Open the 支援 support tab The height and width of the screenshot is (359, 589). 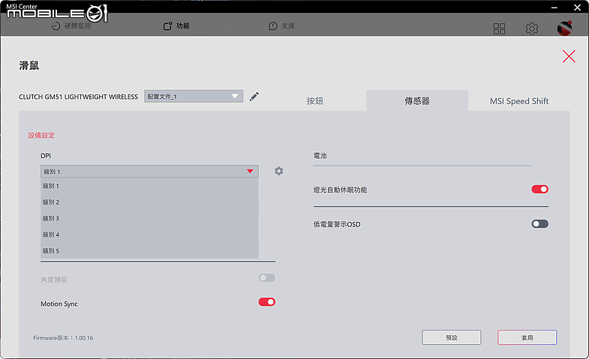tap(281, 26)
